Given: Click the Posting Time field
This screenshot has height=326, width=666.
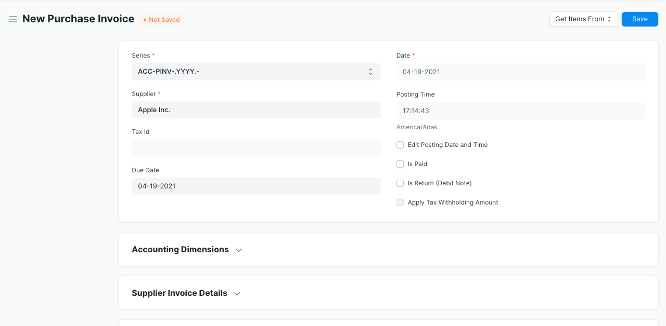Looking at the screenshot, I should [520, 111].
